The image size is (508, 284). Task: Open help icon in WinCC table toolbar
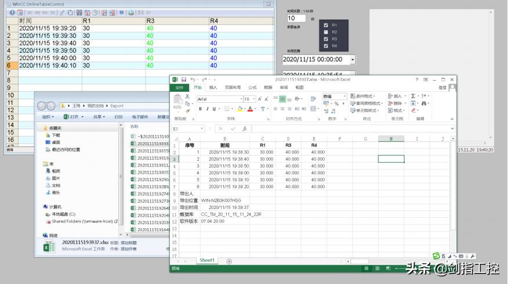point(12,13)
